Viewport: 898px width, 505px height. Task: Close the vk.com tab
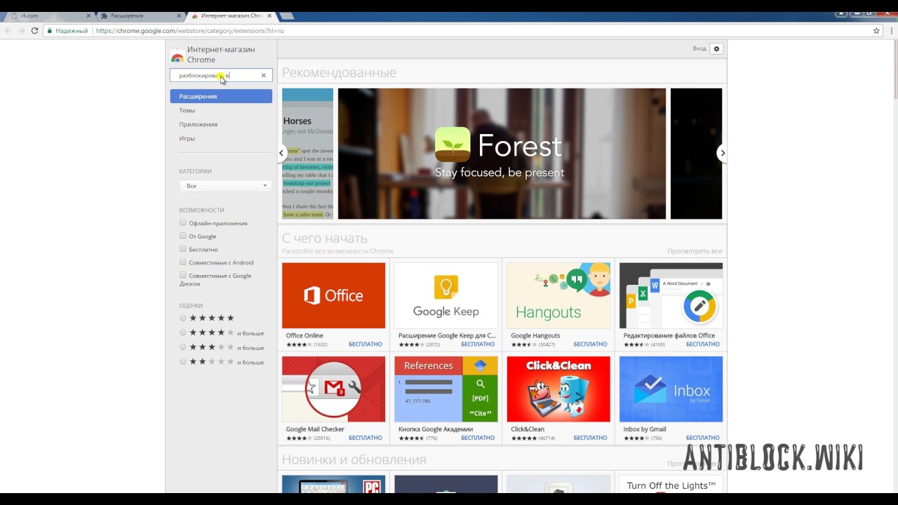click(x=88, y=15)
